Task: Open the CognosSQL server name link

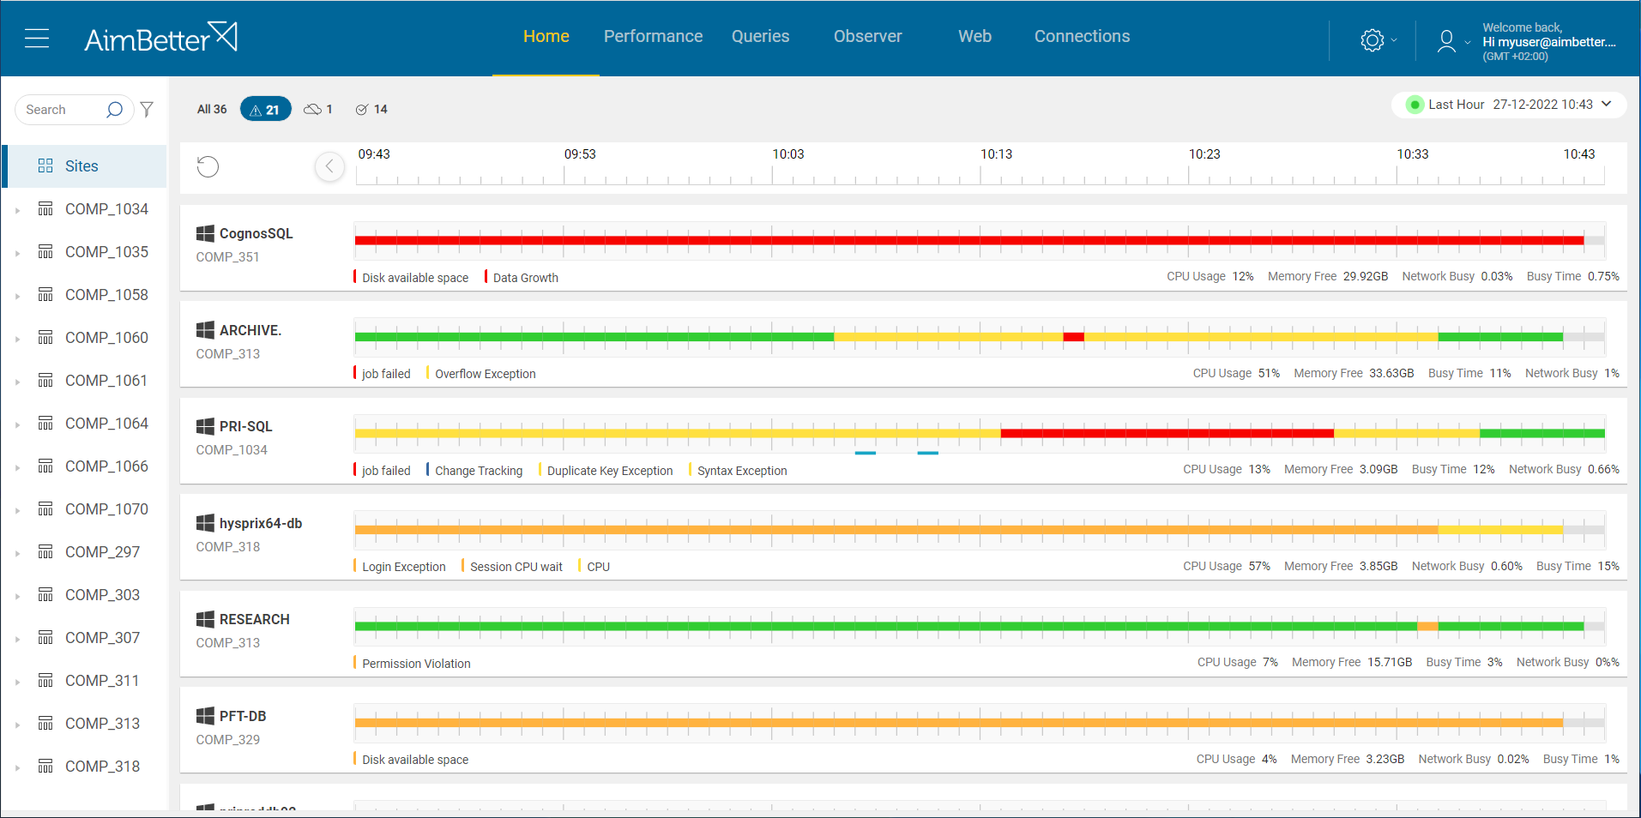Action: pyautogui.click(x=255, y=233)
